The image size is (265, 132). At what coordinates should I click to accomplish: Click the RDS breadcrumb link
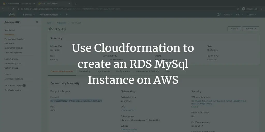pos(49,23)
